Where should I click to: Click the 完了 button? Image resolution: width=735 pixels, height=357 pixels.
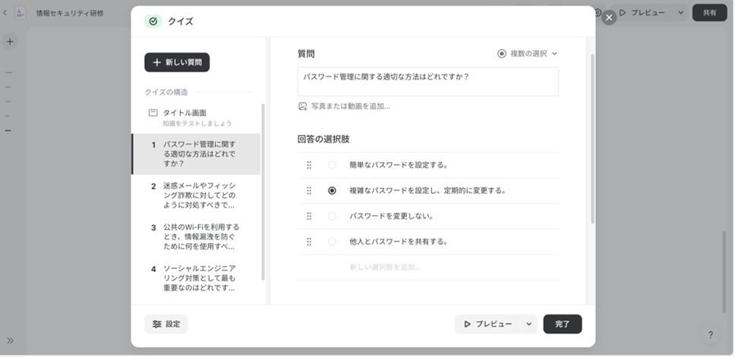[563, 324]
